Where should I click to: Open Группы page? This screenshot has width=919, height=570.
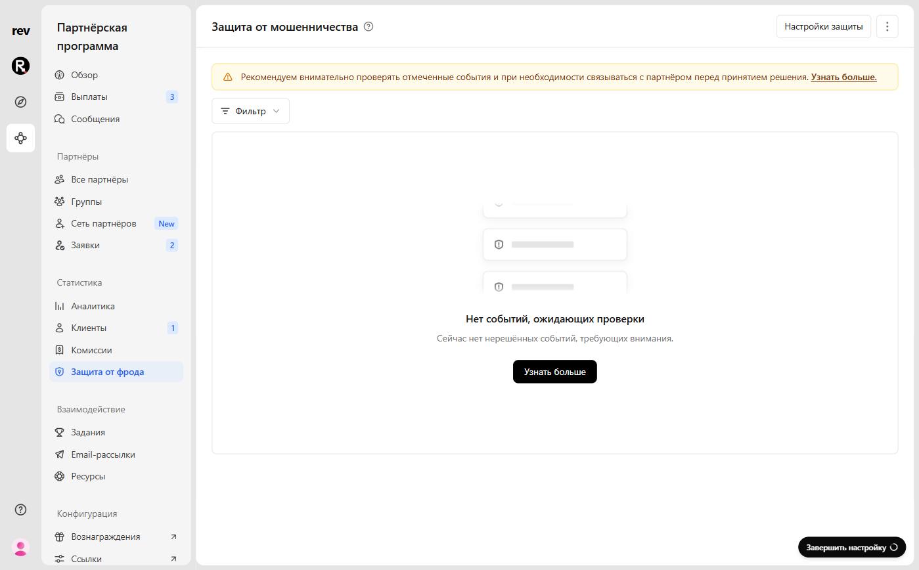116,202
